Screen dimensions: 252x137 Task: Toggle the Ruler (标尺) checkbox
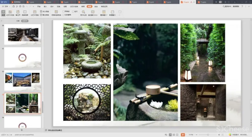click(73, 11)
